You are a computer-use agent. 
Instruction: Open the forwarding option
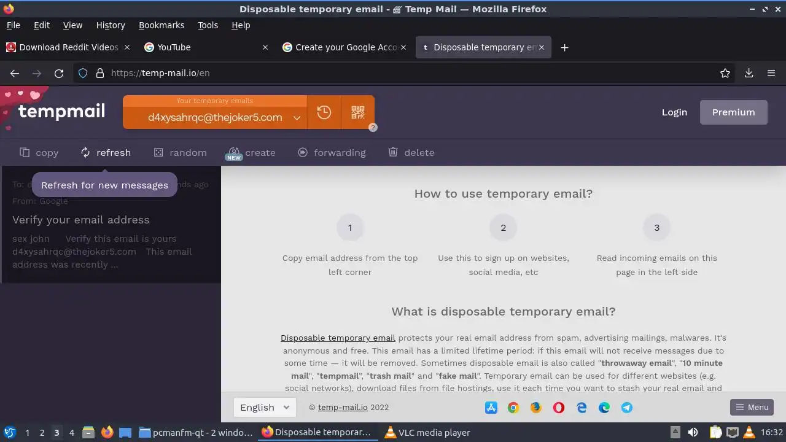click(x=332, y=153)
